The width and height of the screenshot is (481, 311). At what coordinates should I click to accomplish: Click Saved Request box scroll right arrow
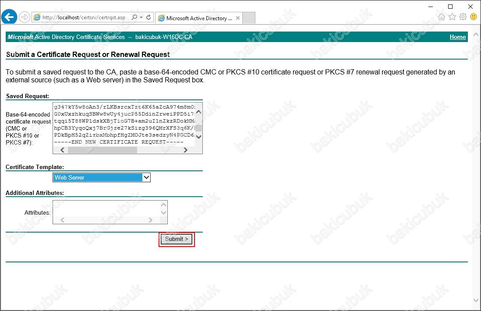(185, 150)
